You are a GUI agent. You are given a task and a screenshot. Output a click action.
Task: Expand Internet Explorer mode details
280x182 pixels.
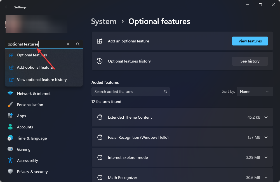pos(266,157)
